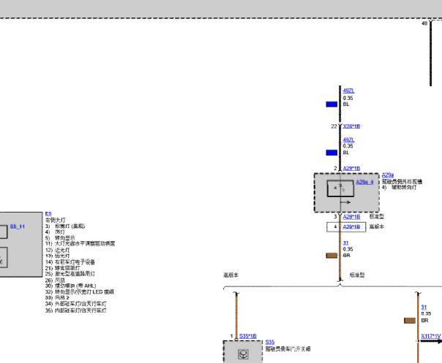Select the 高级车 label at the brace's left end
The height and width of the screenshot is (363, 442).
pos(231,275)
